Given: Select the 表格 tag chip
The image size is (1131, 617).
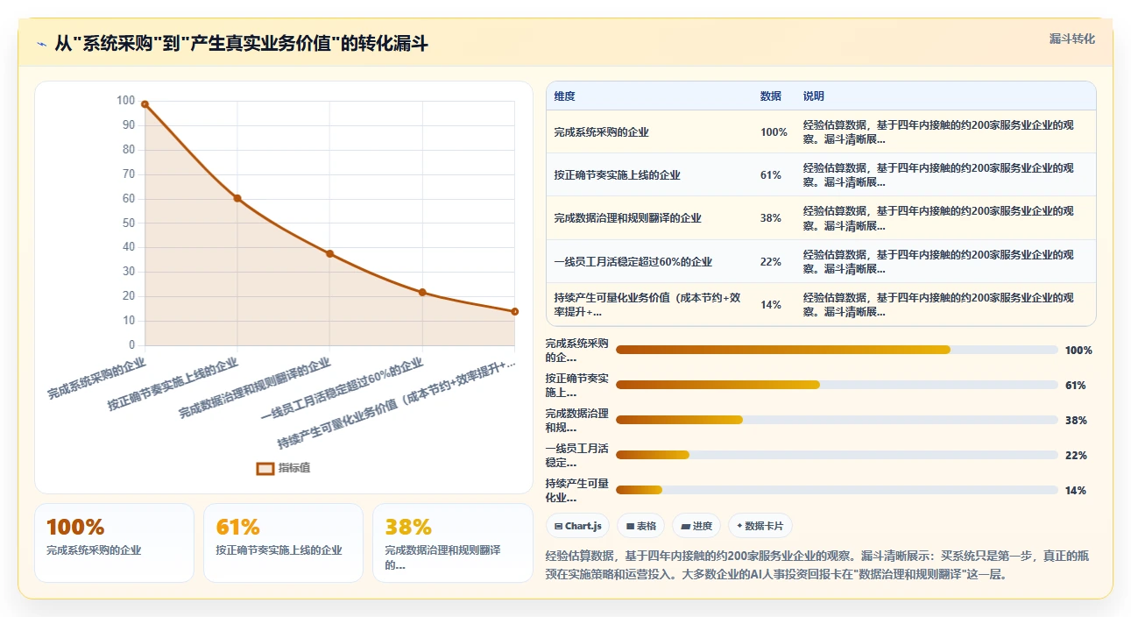Looking at the screenshot, I should coord(640,526).
